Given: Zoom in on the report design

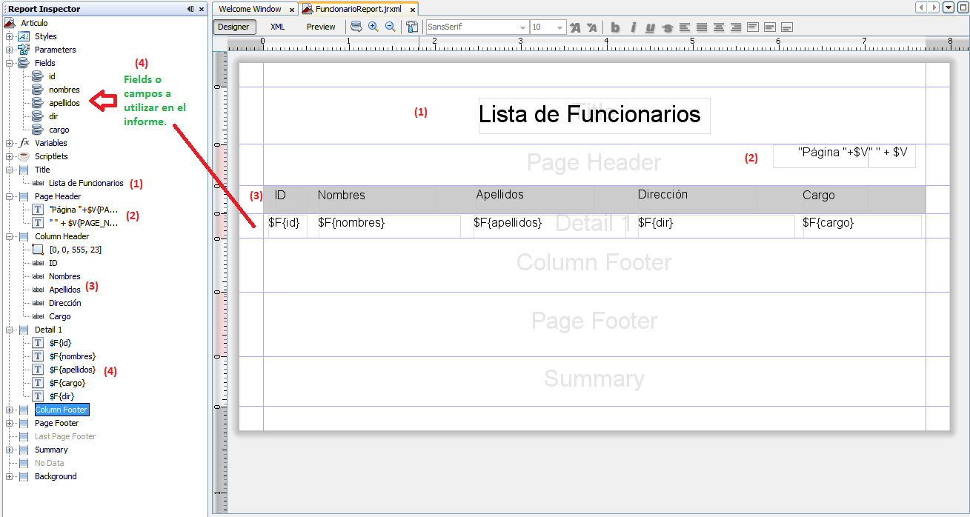Looking at the screenshot, I should point(373,27).
